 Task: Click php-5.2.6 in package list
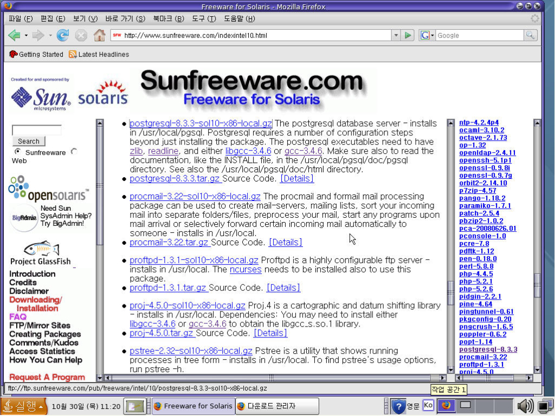tap(476, 289)
